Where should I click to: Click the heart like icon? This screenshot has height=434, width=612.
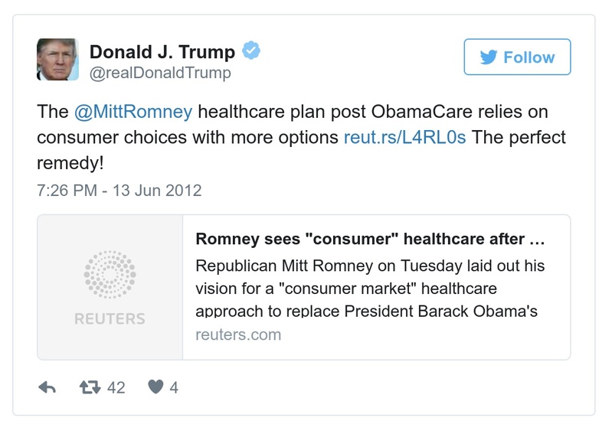coord(155,387)
